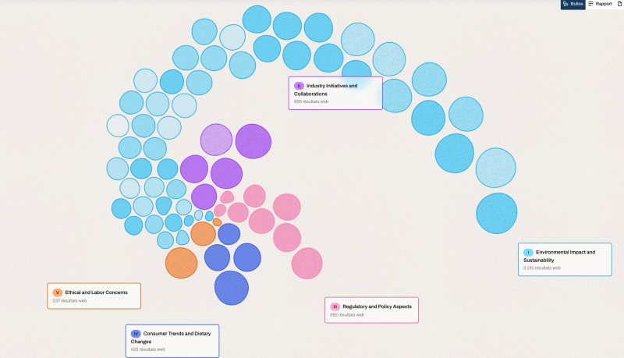Image resolution: width=624 pixels, height=358 pixels.
Task: Click the orange 'V' badge icon
Action: click(x=58, y=292)
